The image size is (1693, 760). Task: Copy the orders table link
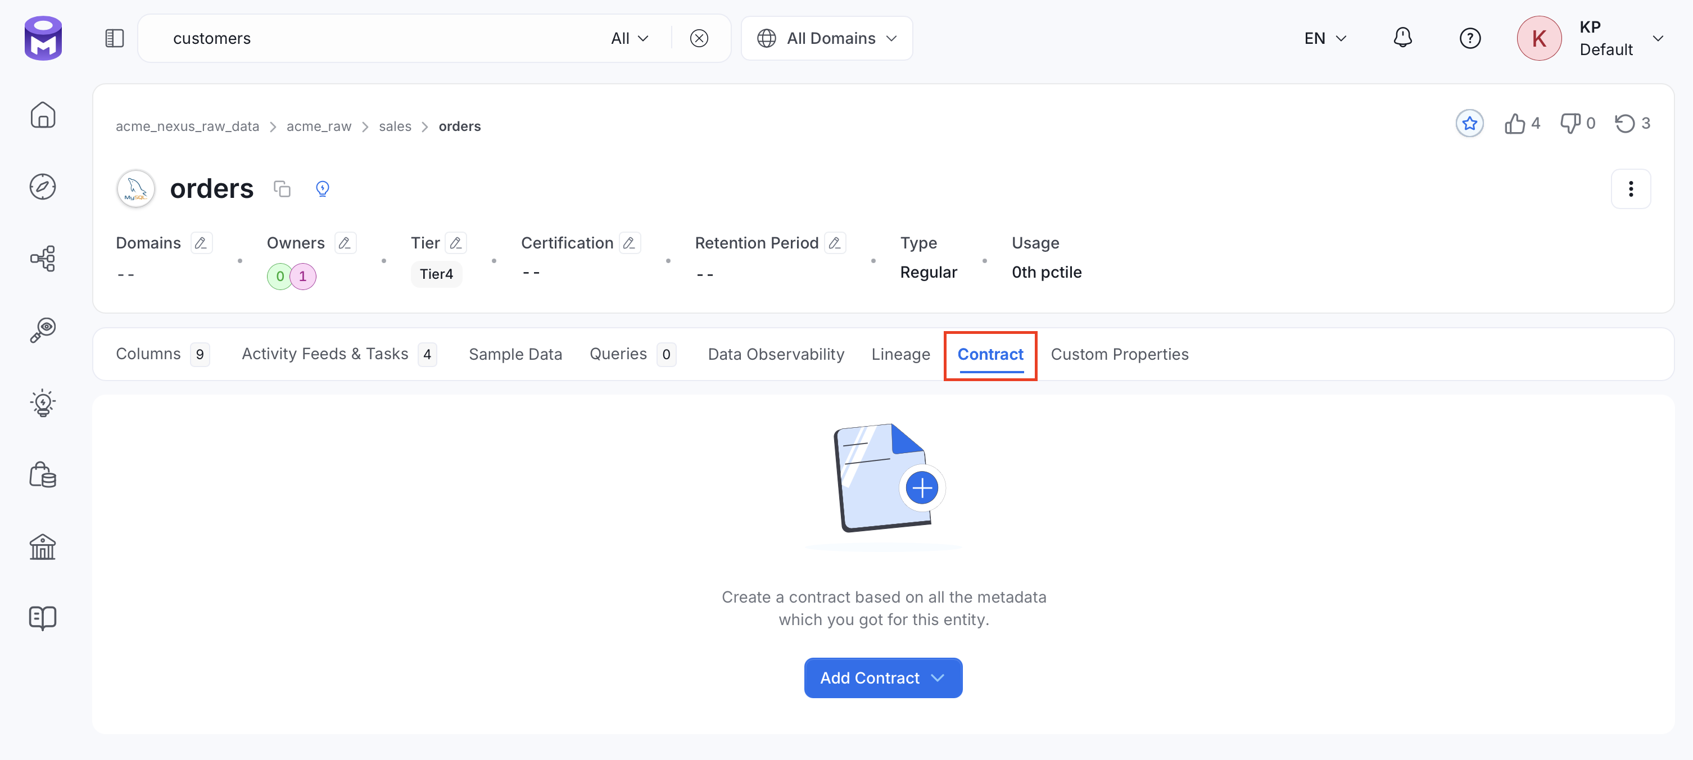(282, 189)
